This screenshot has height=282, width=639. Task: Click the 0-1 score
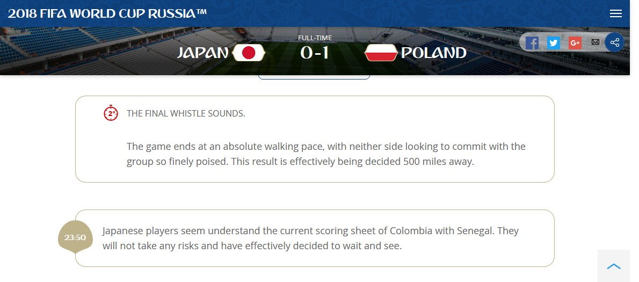pyautogui.click(x=314, y=53)
